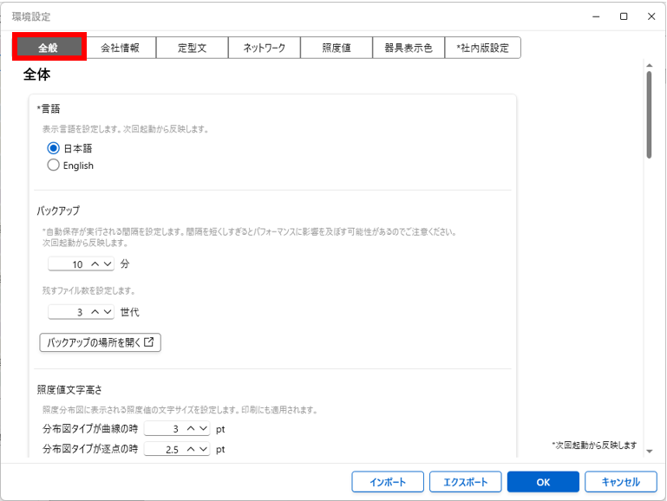Increase 曲線 text height with up arrow
Viewport: 667px width, 501px height.
(190, 429)
